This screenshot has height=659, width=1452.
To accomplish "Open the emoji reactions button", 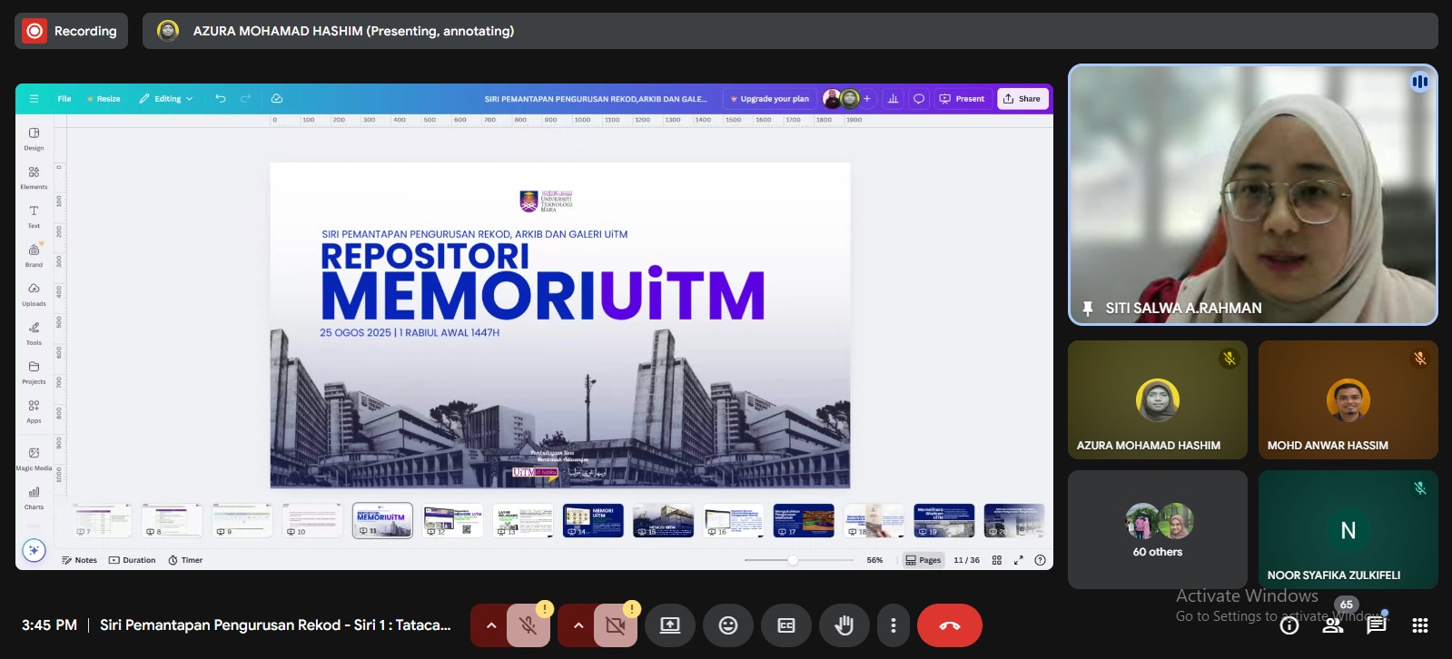I will click(727, 625).
